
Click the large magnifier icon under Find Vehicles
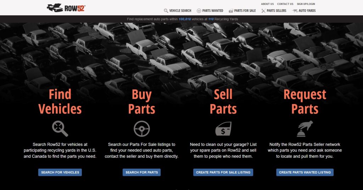click(x=60, y=129)
